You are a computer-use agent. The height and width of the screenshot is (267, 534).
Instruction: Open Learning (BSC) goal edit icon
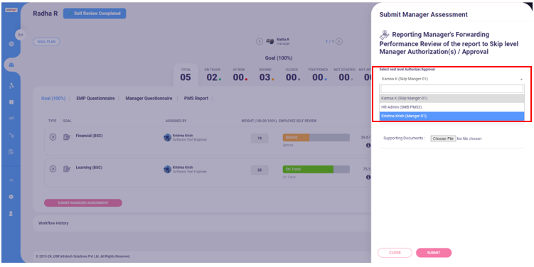pos(67,169)
